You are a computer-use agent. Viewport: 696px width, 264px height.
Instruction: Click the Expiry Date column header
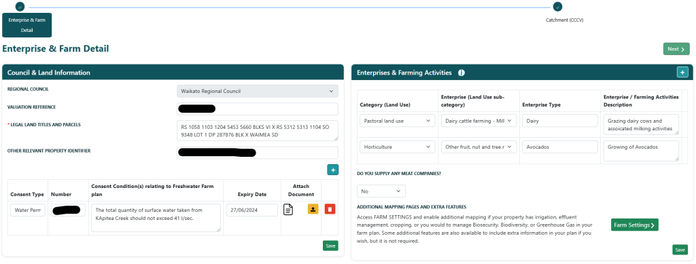pyautogui.click(x=252, y=195)
